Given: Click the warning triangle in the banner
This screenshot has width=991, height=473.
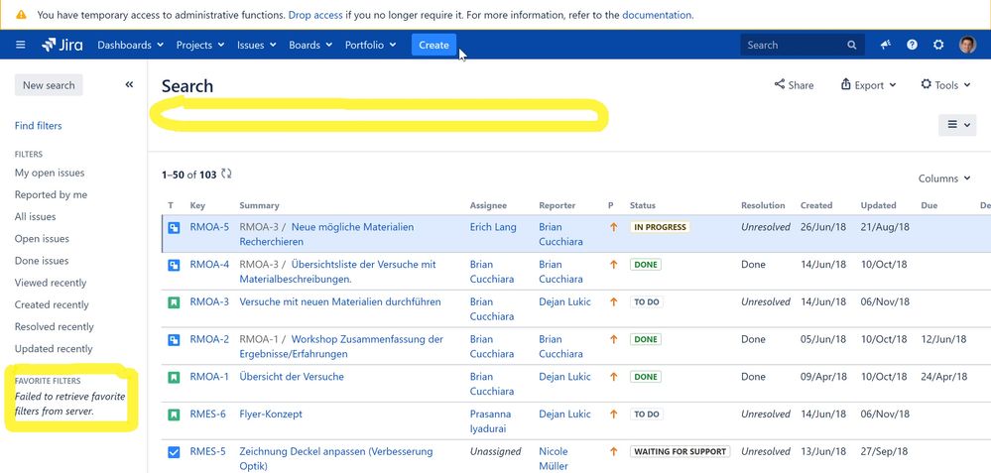Looking at the screenshot, I should pos(21,15).
